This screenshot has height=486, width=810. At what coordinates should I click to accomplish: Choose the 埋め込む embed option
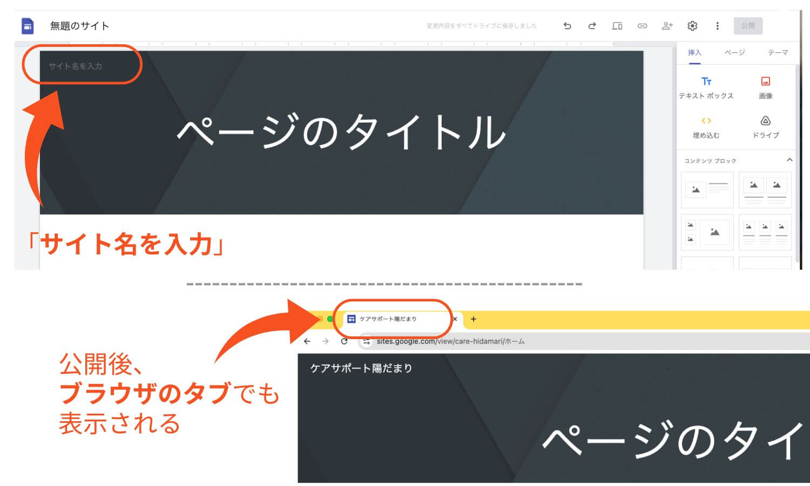[706, 127]
